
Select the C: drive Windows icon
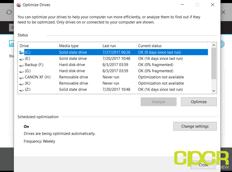pos(21,52)
